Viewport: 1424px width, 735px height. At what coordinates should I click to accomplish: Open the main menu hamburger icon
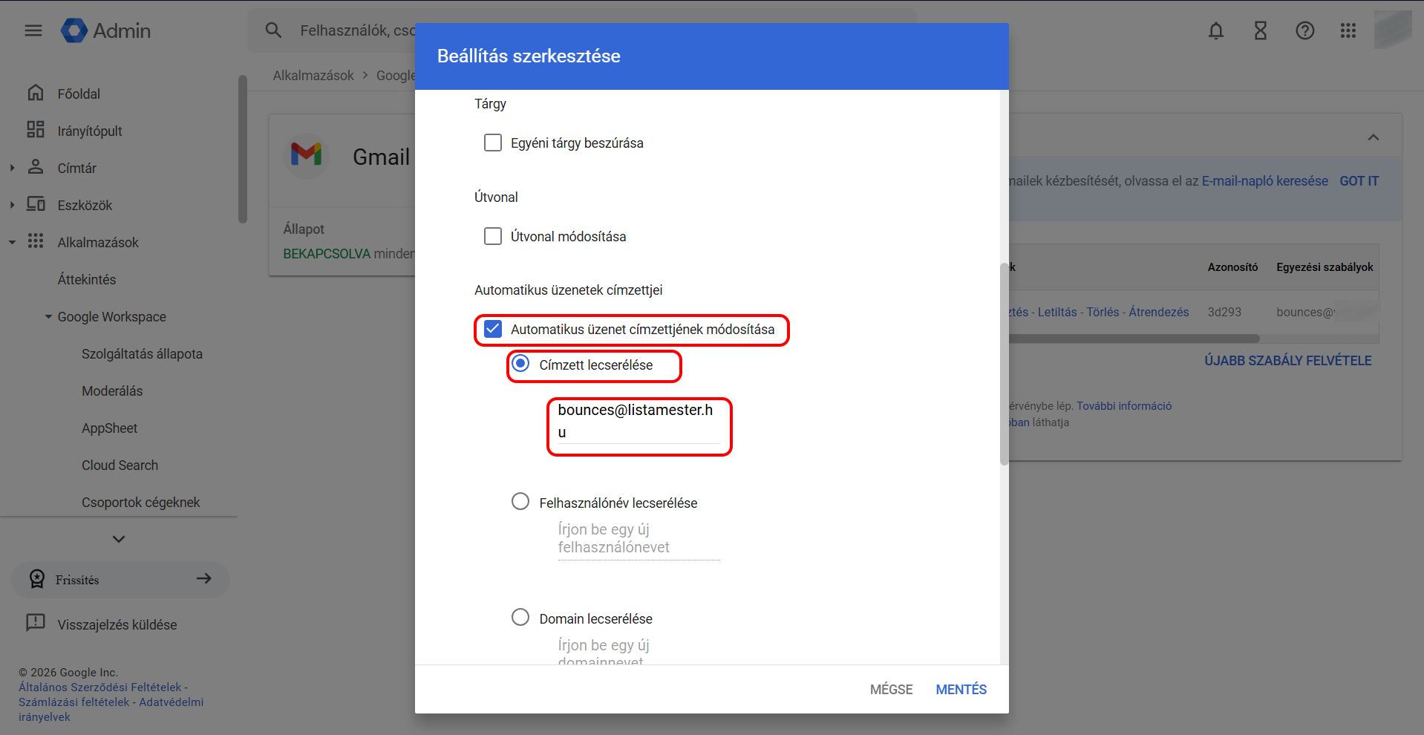pyautogui.click(x=33, y=30)
